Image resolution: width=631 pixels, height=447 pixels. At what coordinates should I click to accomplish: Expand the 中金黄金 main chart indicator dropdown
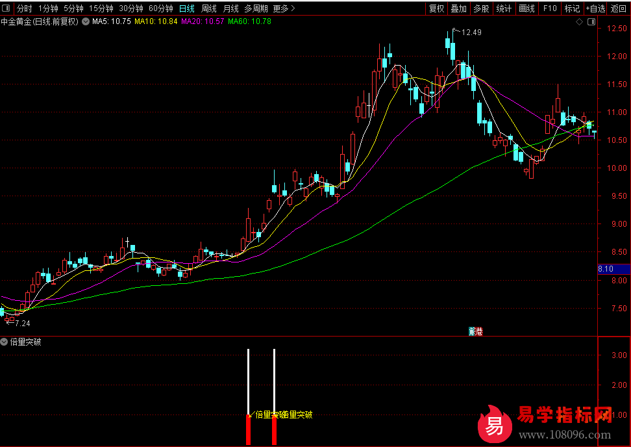pos(85,21)
